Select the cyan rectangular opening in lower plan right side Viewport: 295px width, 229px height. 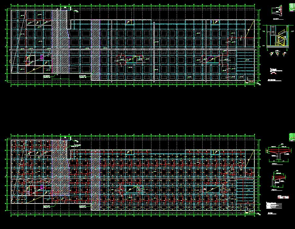[212, 189]
